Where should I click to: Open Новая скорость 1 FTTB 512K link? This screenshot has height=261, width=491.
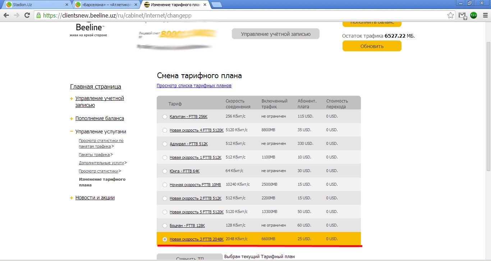tap(196, 157)
